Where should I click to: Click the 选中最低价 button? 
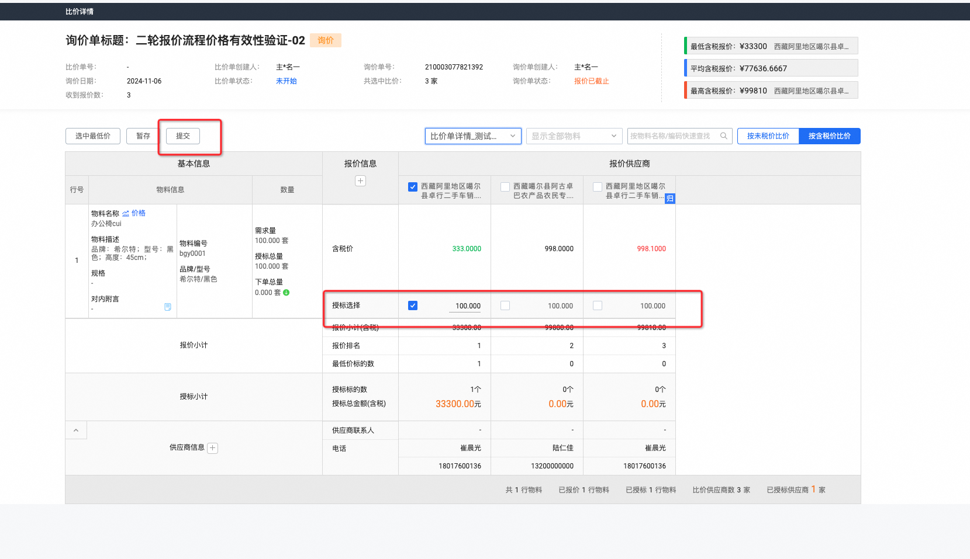[93, 136]
